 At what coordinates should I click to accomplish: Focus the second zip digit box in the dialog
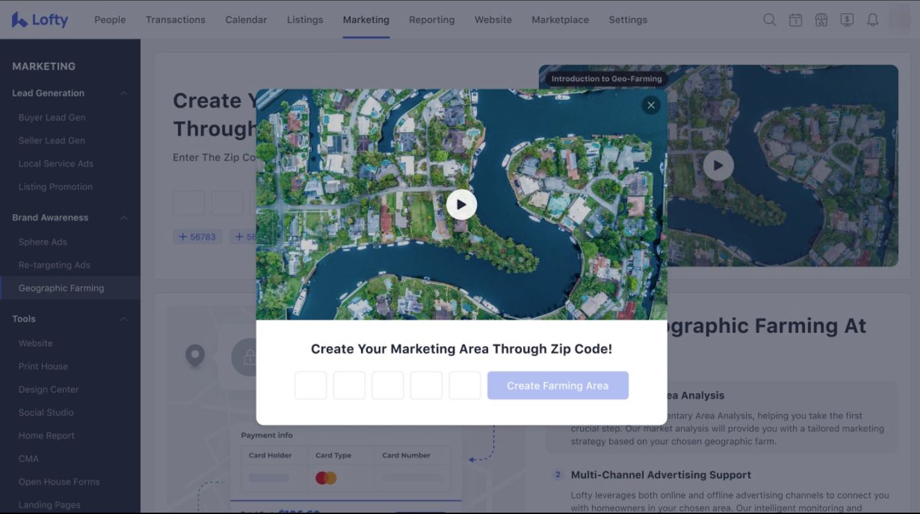[x=349, y=386]
